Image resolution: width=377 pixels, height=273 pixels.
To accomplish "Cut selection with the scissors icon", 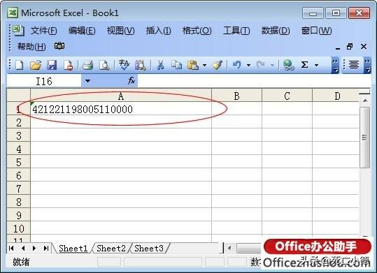I will [x=160, y=65].
